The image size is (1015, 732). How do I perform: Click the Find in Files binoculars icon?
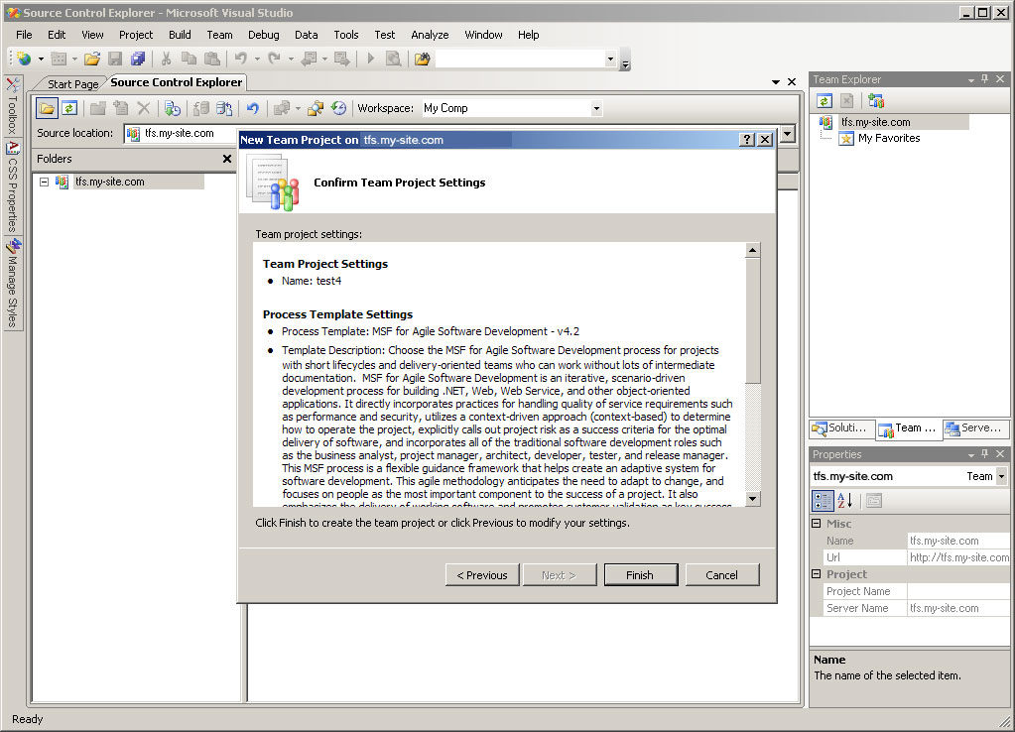click(423, 59)
